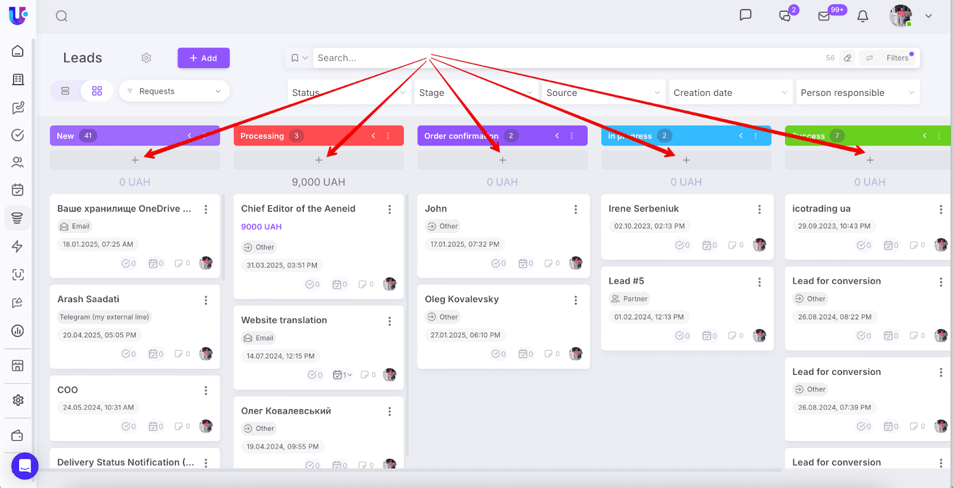The height and width of the screenshot is (488, 953).
Task: Click the 9000 UAH amount on Chief Editor card
Action: pyautogui.click(x=261, y=226)
